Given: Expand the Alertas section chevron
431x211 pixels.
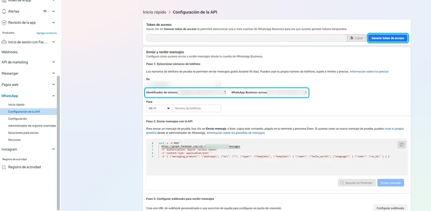Looking at the screenshot, I should [54, 11].
